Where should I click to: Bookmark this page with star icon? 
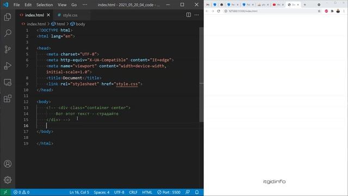coord(319,11)
